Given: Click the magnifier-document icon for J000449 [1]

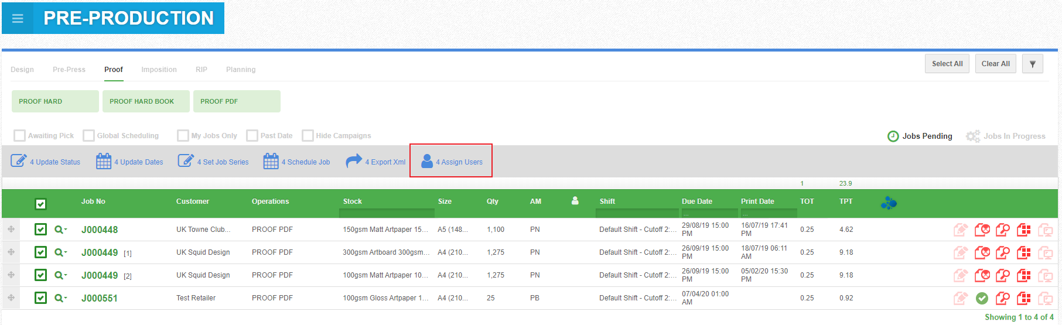Looking at the screenshot, I should pyautogui.click(x=1003, y=252).
